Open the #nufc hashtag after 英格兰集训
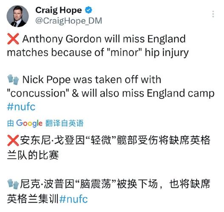The image size is (224, 212). [74, 199]
